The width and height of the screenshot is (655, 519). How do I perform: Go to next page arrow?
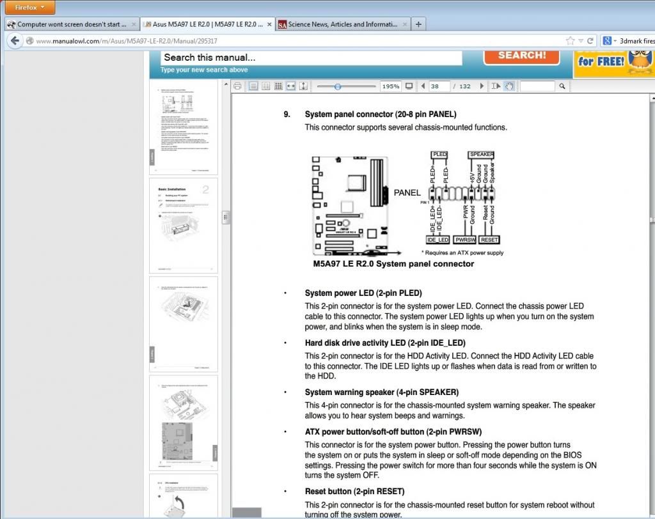(x=482, y=86)
